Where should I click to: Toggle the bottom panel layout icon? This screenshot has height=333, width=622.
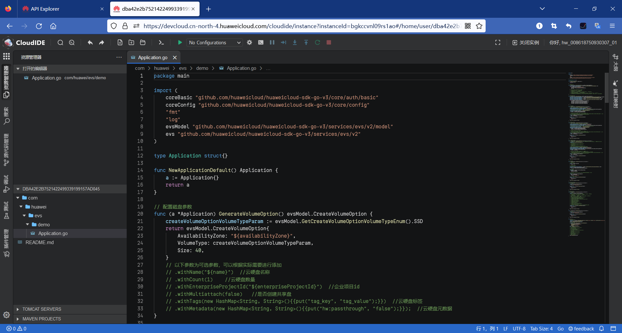[613, 328]
